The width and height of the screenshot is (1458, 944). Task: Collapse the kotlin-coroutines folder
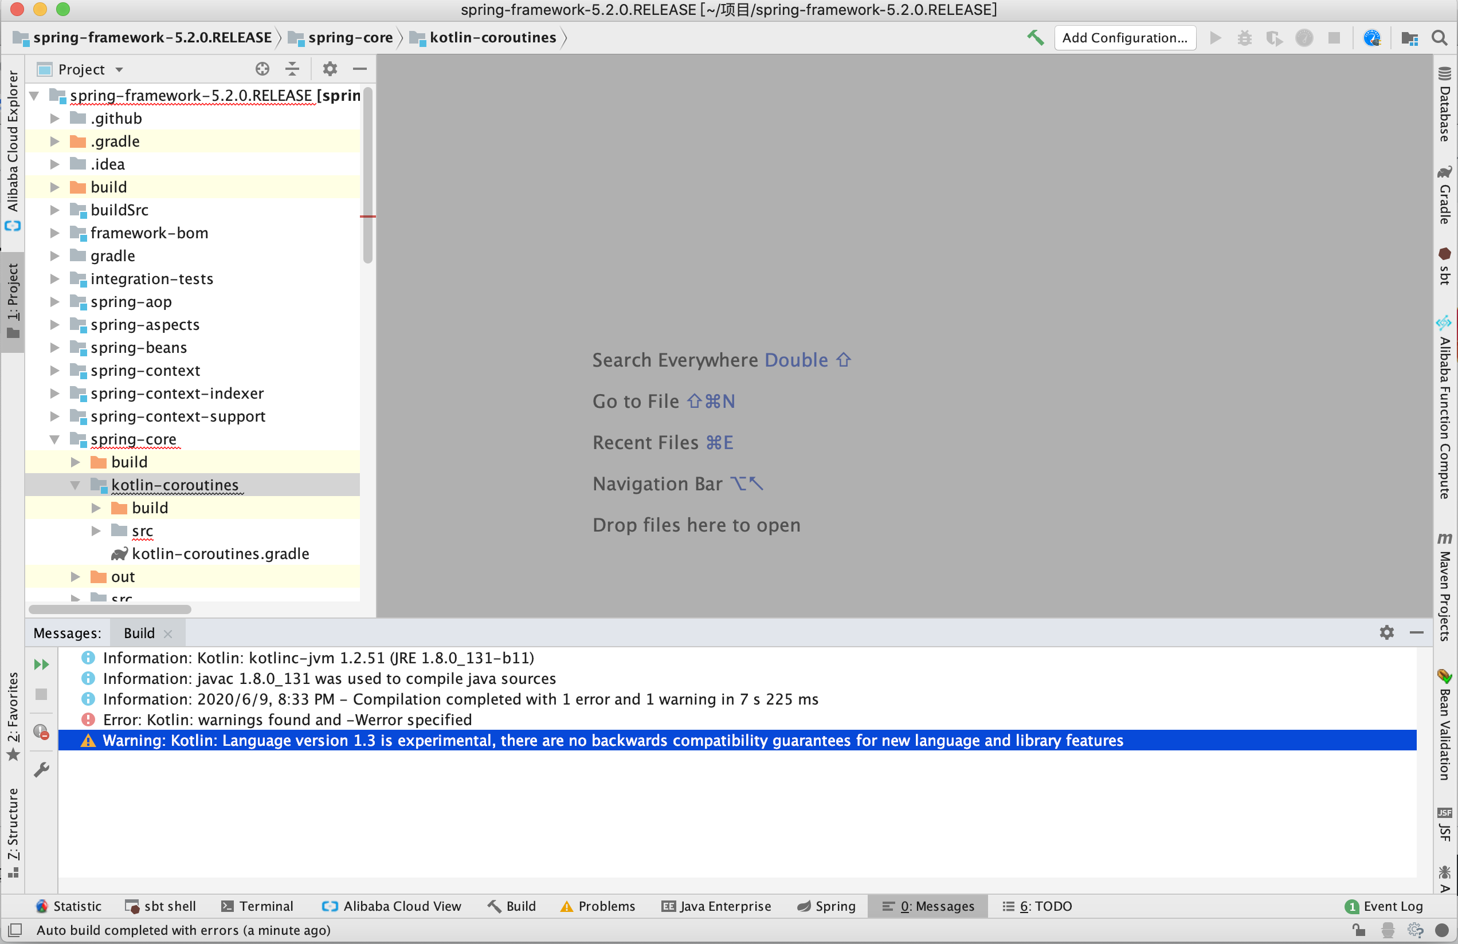pos(75,485)
